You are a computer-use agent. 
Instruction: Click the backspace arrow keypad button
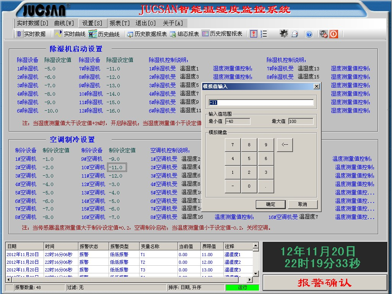coord(285,145)
